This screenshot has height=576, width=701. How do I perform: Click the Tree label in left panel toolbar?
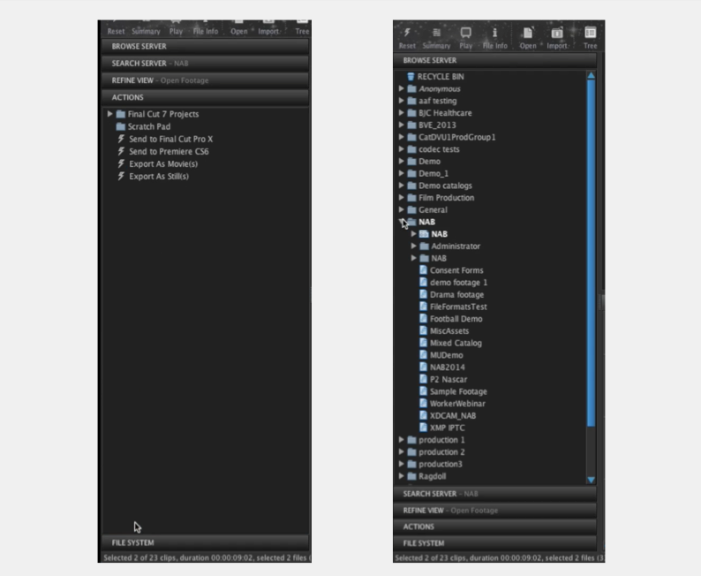pyautogui.click(x=302, y=31)
